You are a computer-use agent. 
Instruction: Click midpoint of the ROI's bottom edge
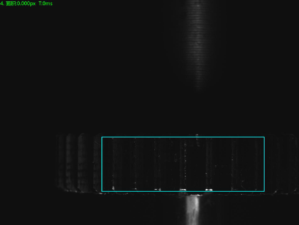point(183,191)
